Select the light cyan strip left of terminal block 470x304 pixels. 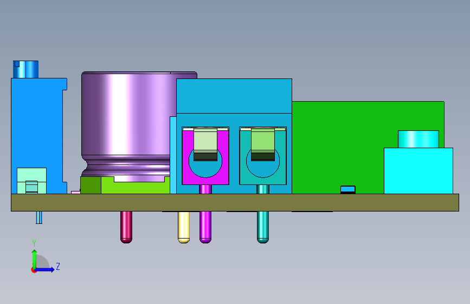(x=173, y=155)
